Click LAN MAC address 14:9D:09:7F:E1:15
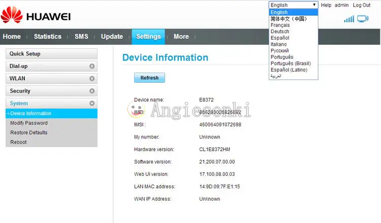This screenshot has width=381, height=223. click(x=219, y=186)
